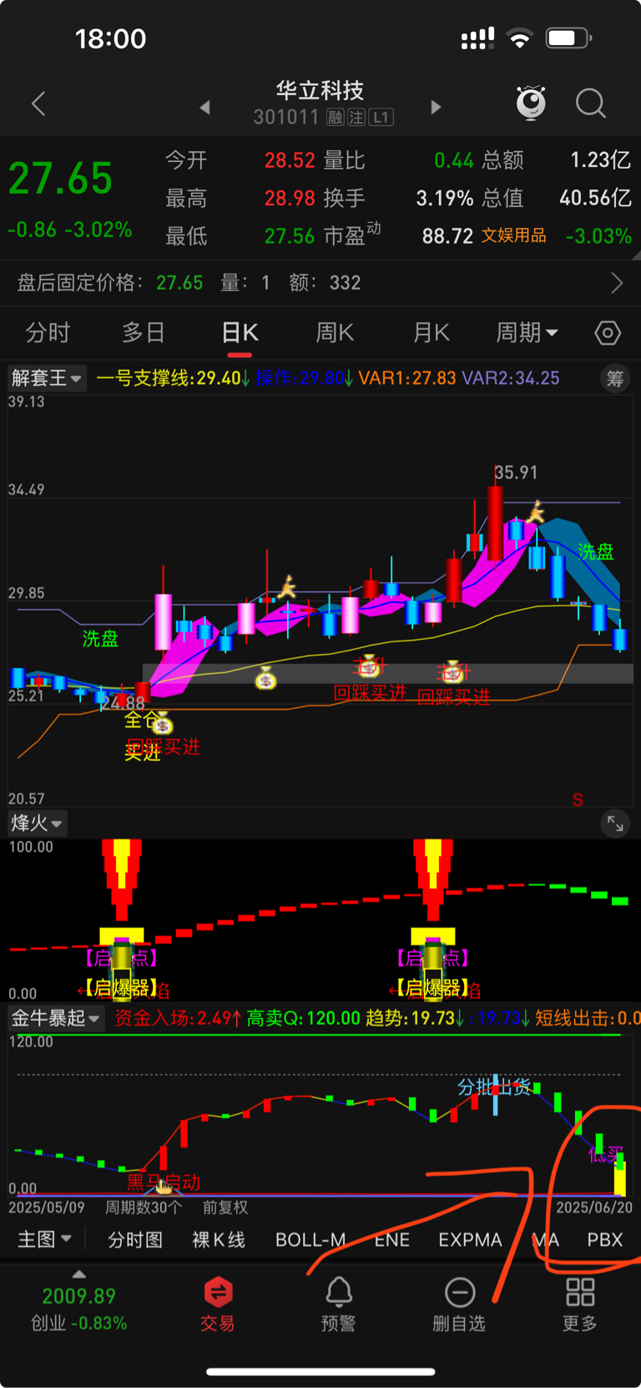Tap 黑马启动 signal label
Viewport: 641px width, 1388px height.
click(x=164, y=1183)
